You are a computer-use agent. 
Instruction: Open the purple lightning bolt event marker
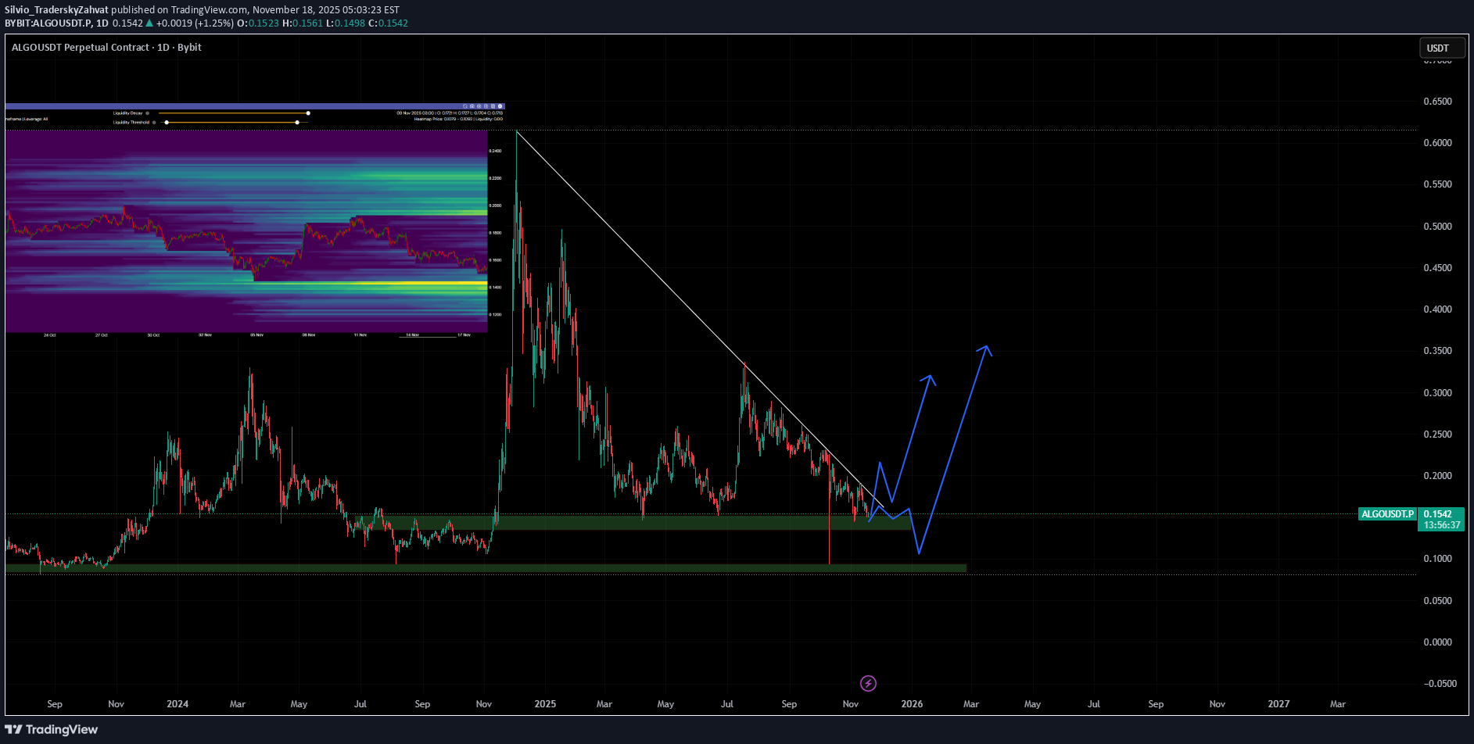click(868, 684)
